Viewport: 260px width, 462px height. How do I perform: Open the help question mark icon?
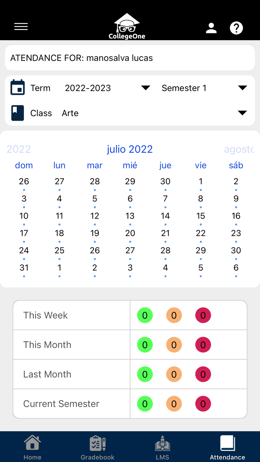tap(236, 28)
